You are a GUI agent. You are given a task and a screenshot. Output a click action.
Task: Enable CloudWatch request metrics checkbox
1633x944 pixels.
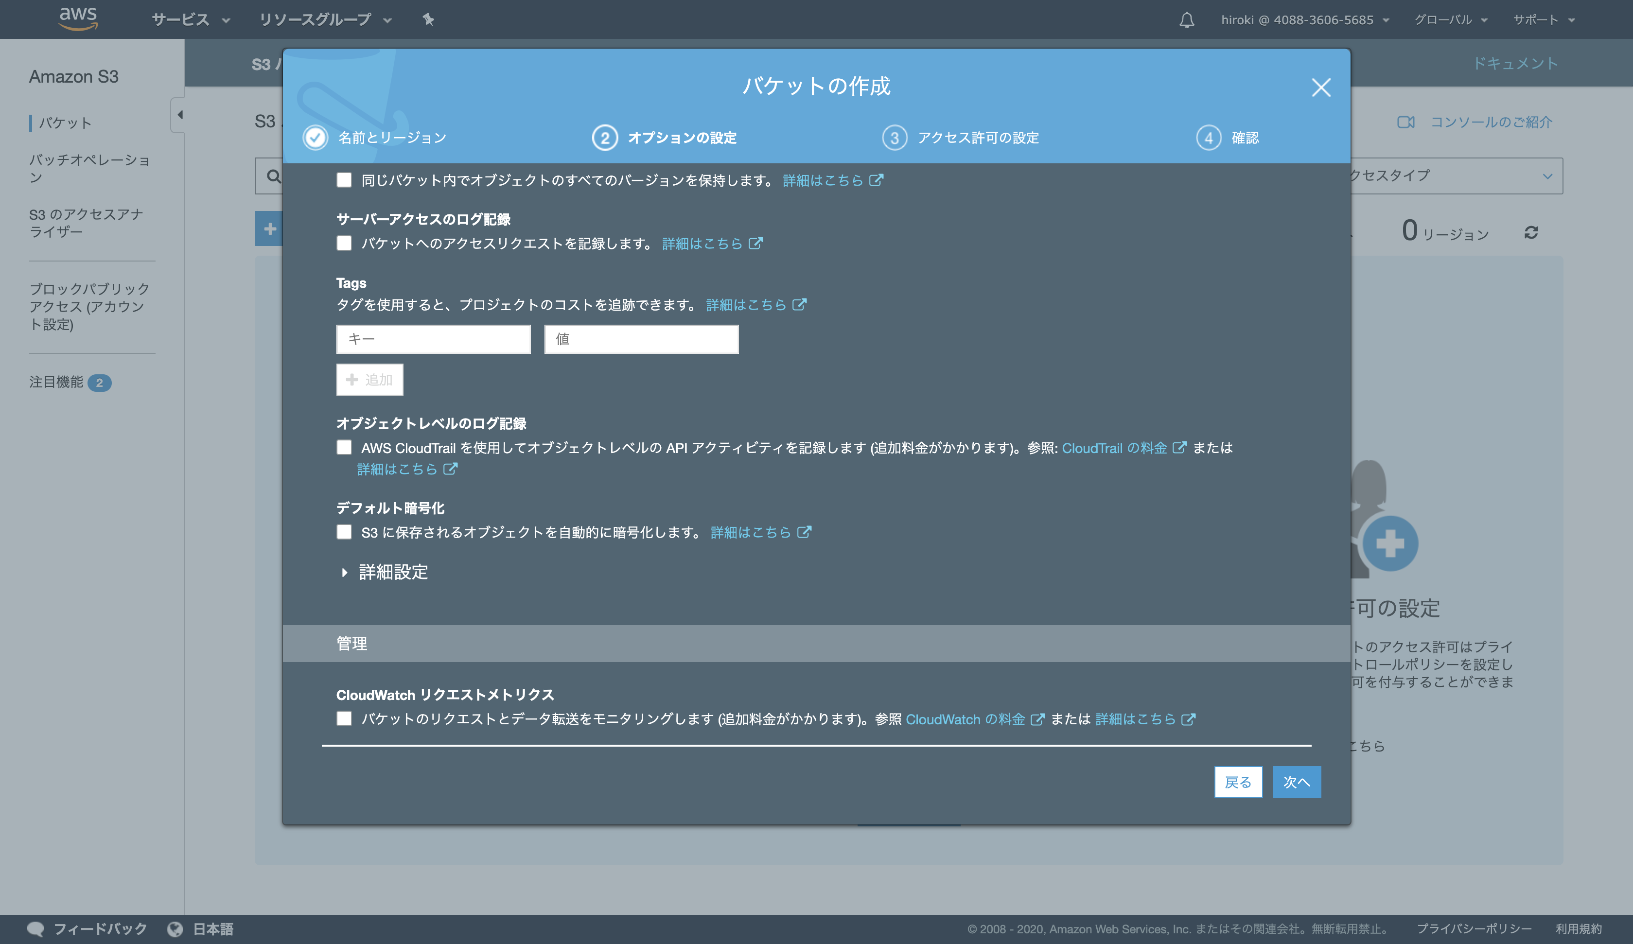click(344, 718)
